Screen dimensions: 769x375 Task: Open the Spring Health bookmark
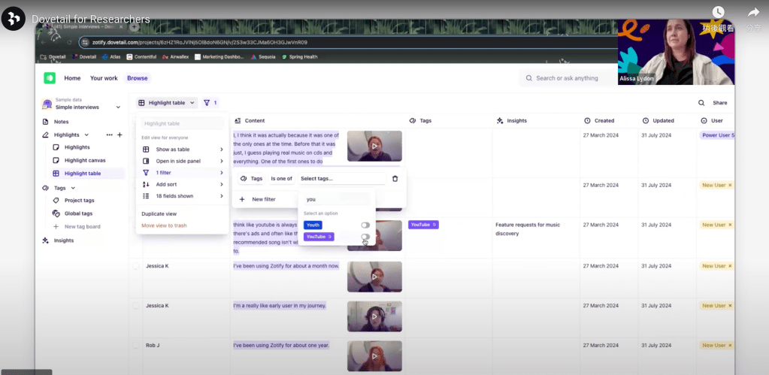[300, 57]
